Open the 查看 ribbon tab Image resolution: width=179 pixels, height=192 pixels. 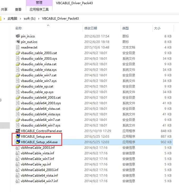click(18, 9)
